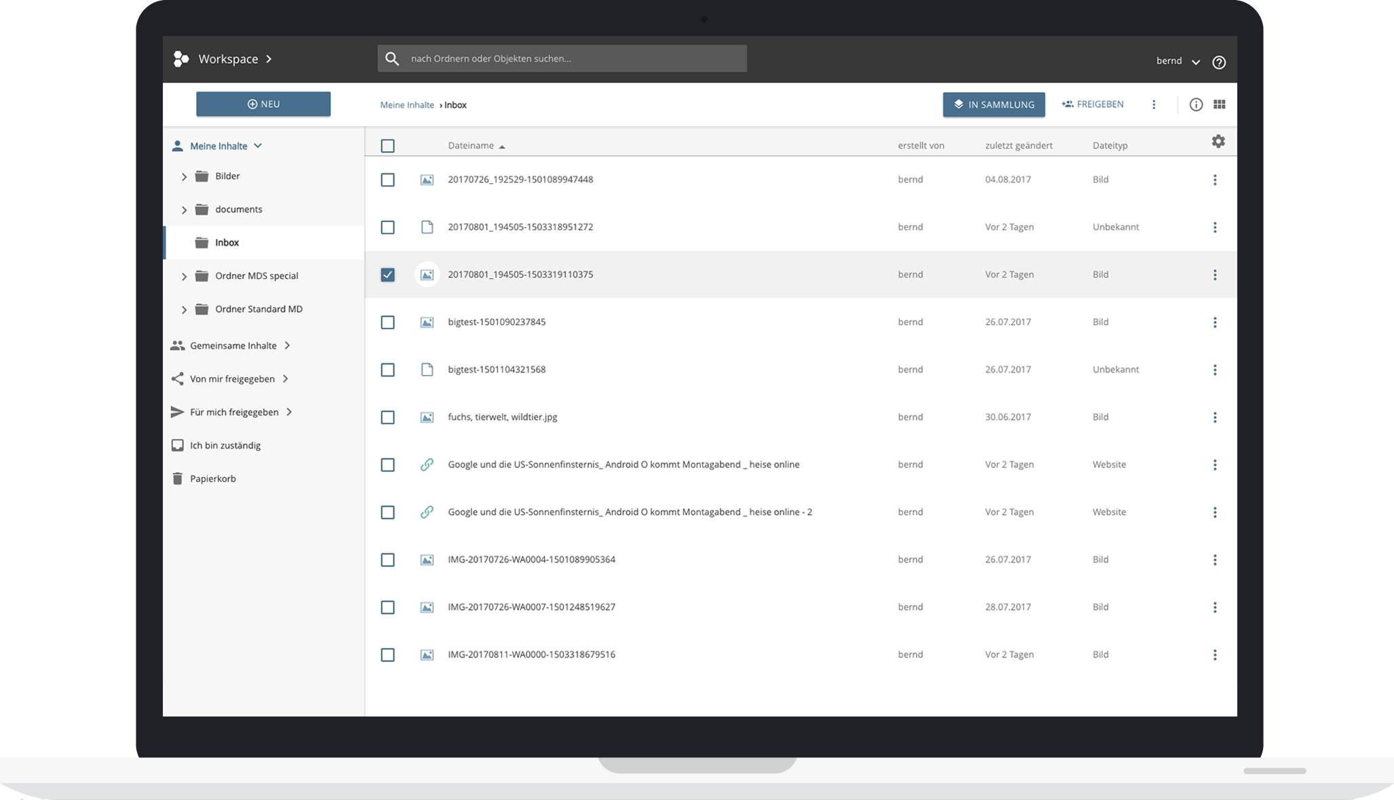1394x800 pixels.
Task: Open options menu for fuchs, tierwelt, wildtier.jpg
Action: 1214,417
